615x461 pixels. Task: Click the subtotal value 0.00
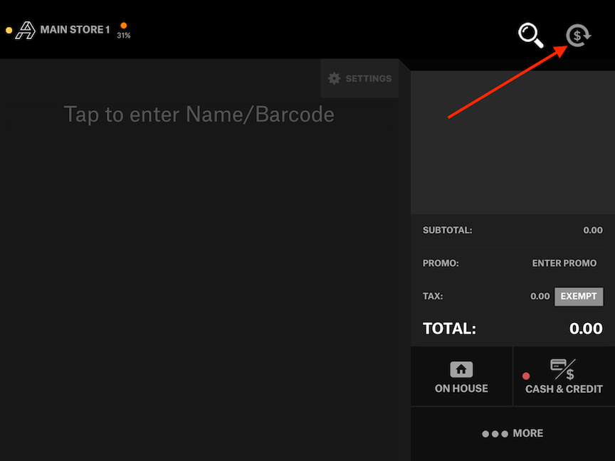click(593, 230)
